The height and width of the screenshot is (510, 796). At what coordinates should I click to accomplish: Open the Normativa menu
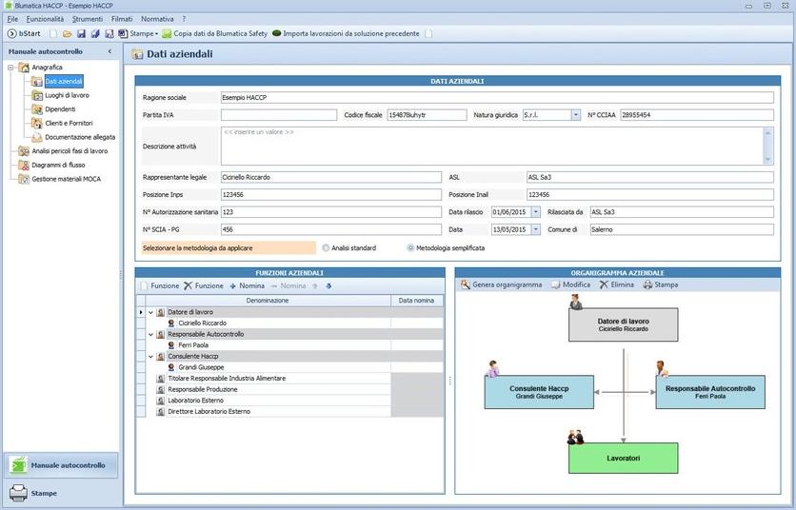click(x=157, y=18)
